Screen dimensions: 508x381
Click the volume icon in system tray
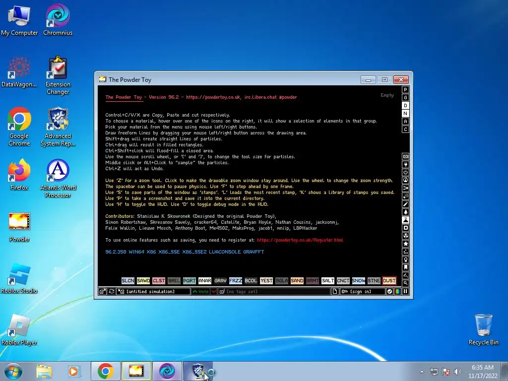coord(458,372)
